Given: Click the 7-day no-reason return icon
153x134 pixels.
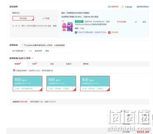Looking at the screenshot, I should [x=76, y=32].
